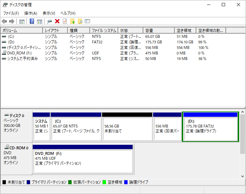Click the Forward arrow toolbar icon
Screen dimensions: 246x194
(12, 21)
